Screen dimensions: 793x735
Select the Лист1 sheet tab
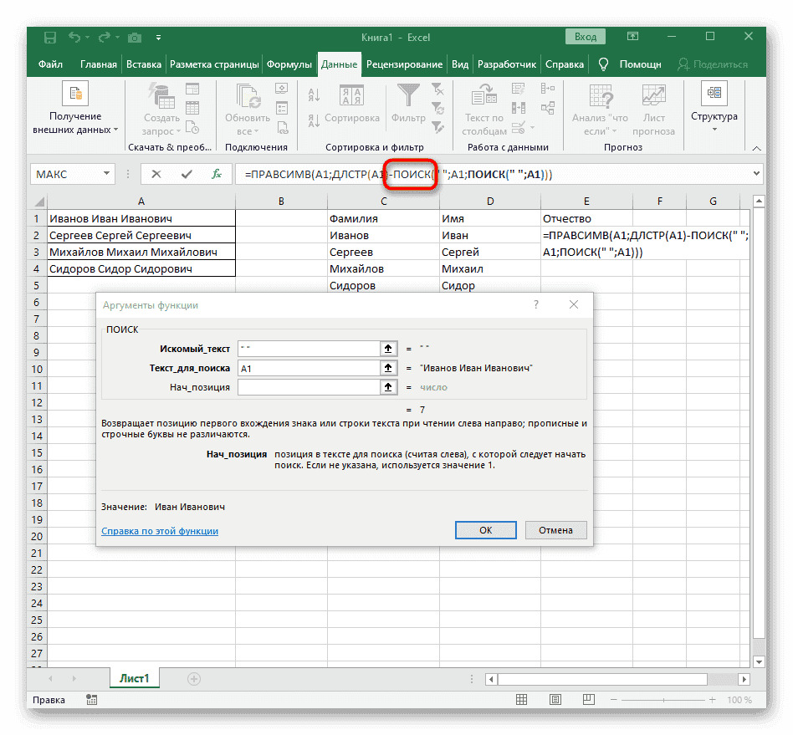[x=135, y=679]
